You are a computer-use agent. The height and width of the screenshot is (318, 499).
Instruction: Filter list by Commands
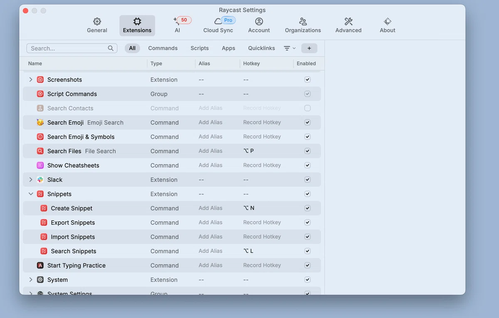[163, 48]
